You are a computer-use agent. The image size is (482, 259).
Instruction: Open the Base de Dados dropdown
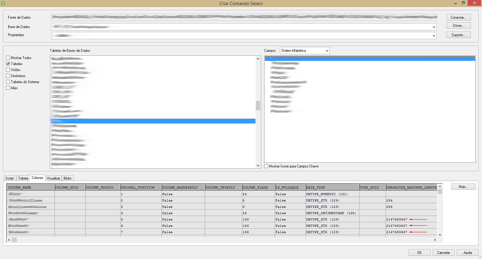coord(434,27)
